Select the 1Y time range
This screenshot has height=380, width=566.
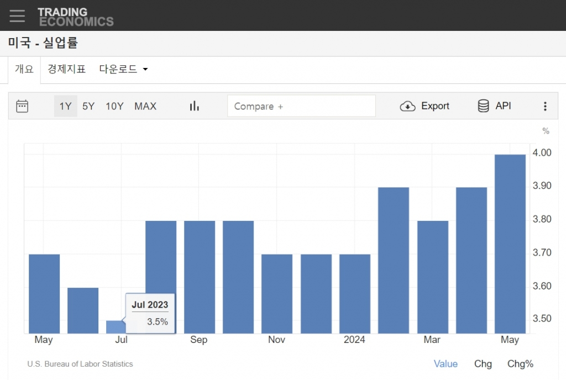[x=65, y=106]
